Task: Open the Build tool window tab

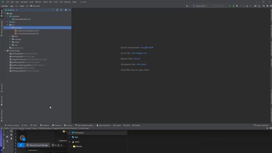Action: tap(127, 125)
